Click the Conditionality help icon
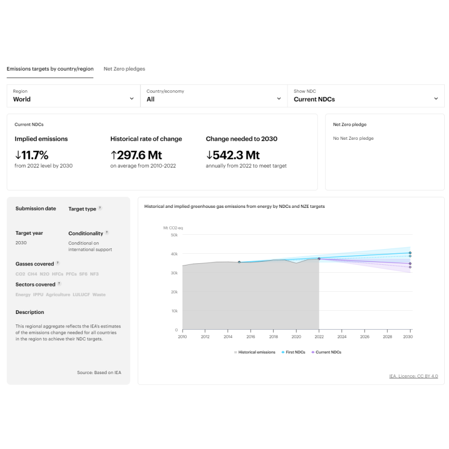 click(107, 233)
